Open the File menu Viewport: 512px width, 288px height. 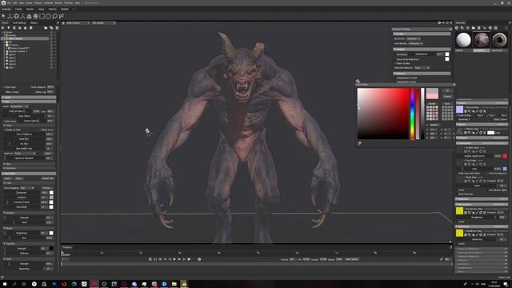tap(9, 3)
